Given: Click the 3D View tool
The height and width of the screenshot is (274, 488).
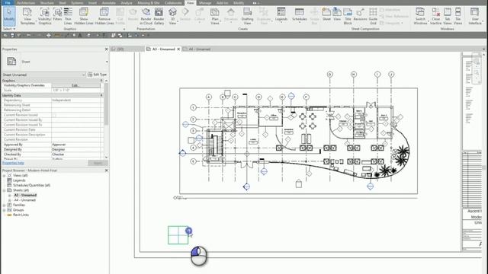Looking at the screenshot, I should tap(172, 16).
